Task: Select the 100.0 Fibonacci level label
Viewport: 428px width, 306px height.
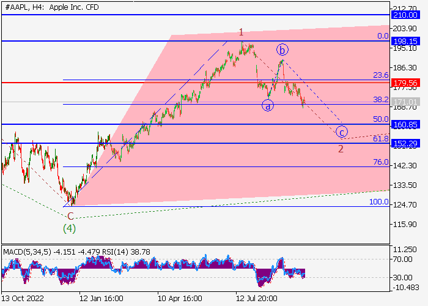Action: [x=379, y=202]
